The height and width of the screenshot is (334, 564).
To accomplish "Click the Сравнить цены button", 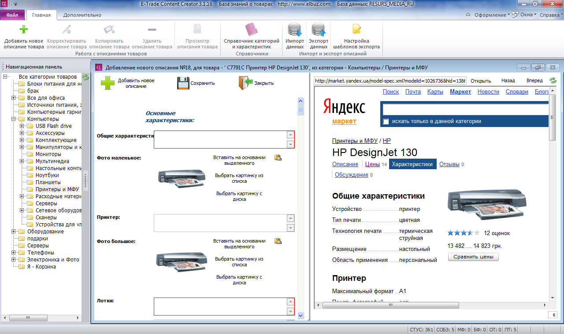I will click(x=473, y=257).
